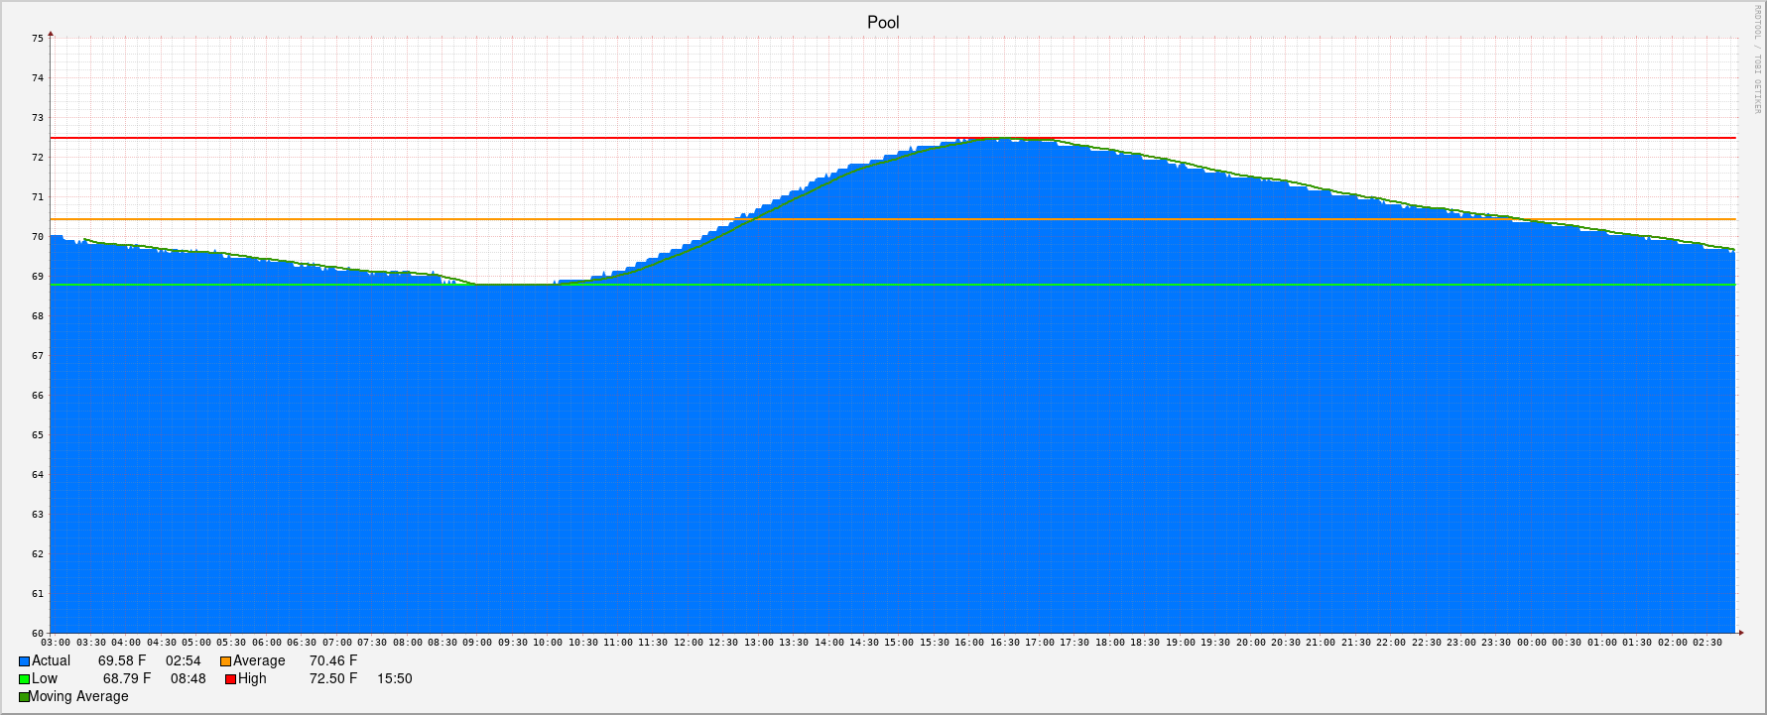Click the Moving Average legend swatch
The image size is (1767, 715).
(24, 697)
